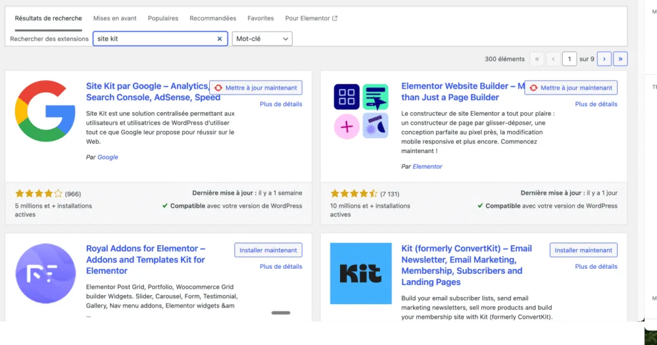Click the disabled first-page arrow
Image resolution: width=657 pixels, height=345 pixels.
(537, 59)
